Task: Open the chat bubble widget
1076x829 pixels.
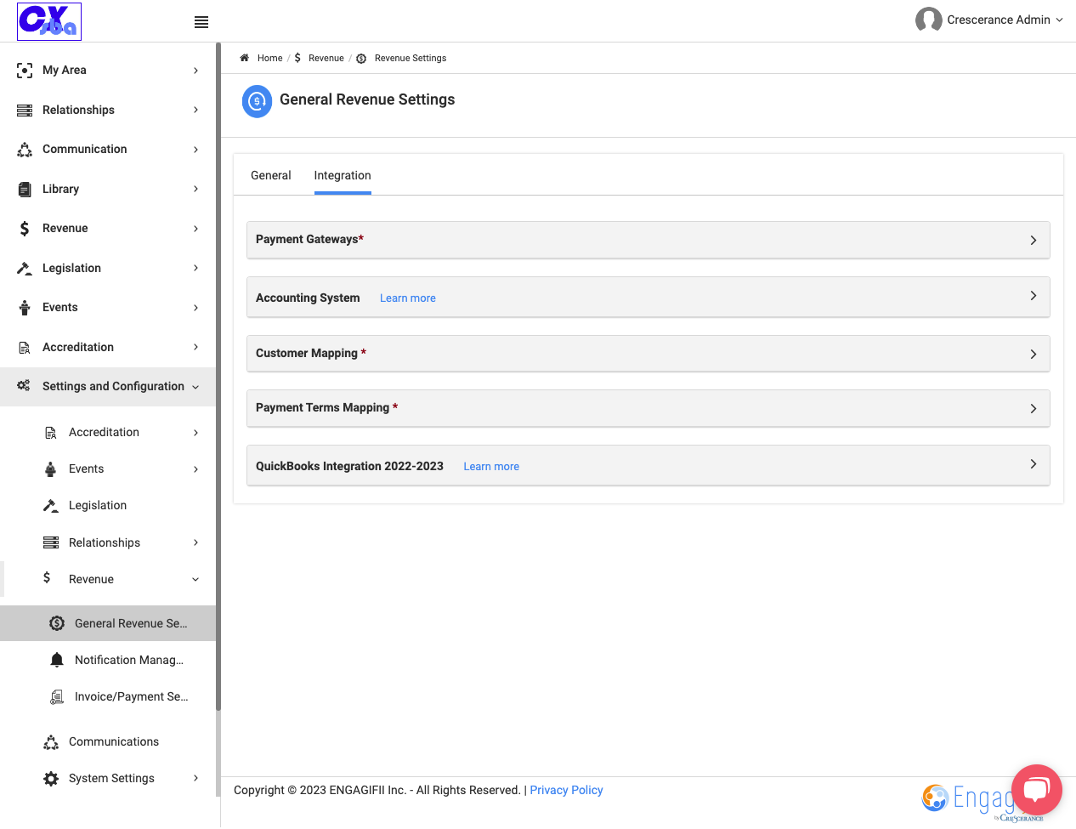Action: click(1037, 790)
